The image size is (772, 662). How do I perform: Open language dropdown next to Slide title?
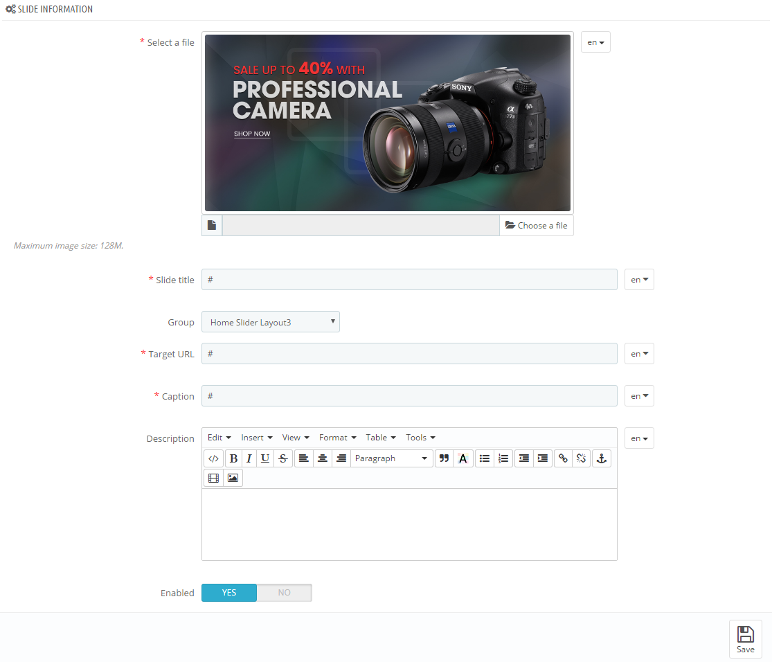(639, 280)
